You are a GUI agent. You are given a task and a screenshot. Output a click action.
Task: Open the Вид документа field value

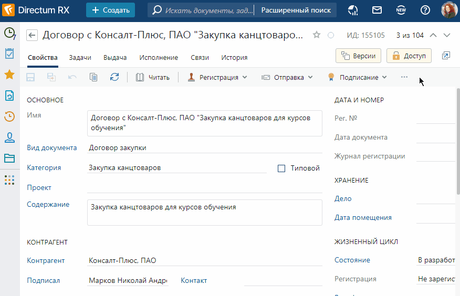[x=205, y=148]
